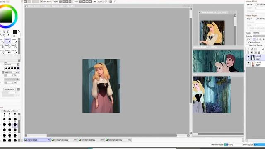Toggle the Blend checkbox
Image resolution: width=265 pixels, height=149 pixels.
(x=12, y=111)
